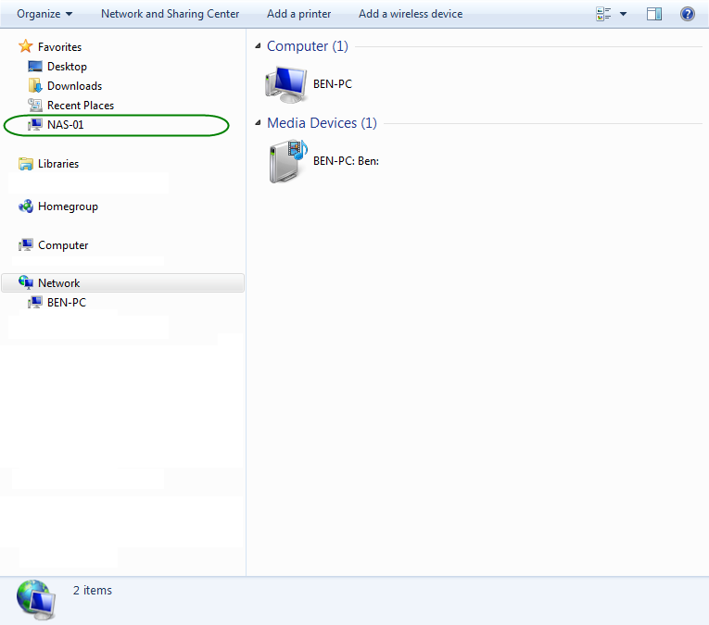Viewport: 709px width, 625px height.
Task: Select the BEN-PC computer icon in main pane
Action: (285, 84)
